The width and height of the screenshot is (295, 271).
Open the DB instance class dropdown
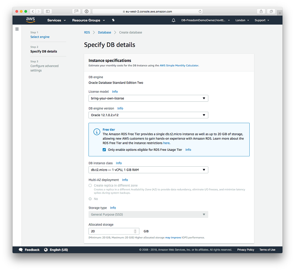tap(148, 170)
